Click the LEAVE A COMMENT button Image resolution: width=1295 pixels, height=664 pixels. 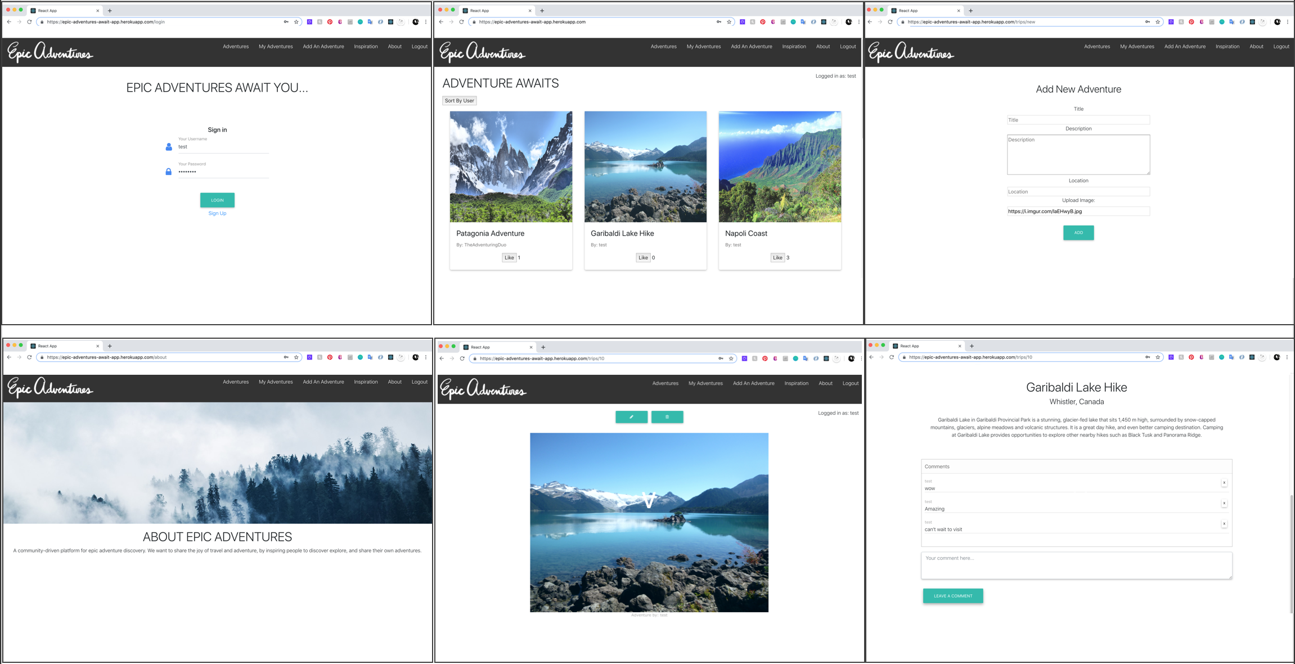click(952, 596)
